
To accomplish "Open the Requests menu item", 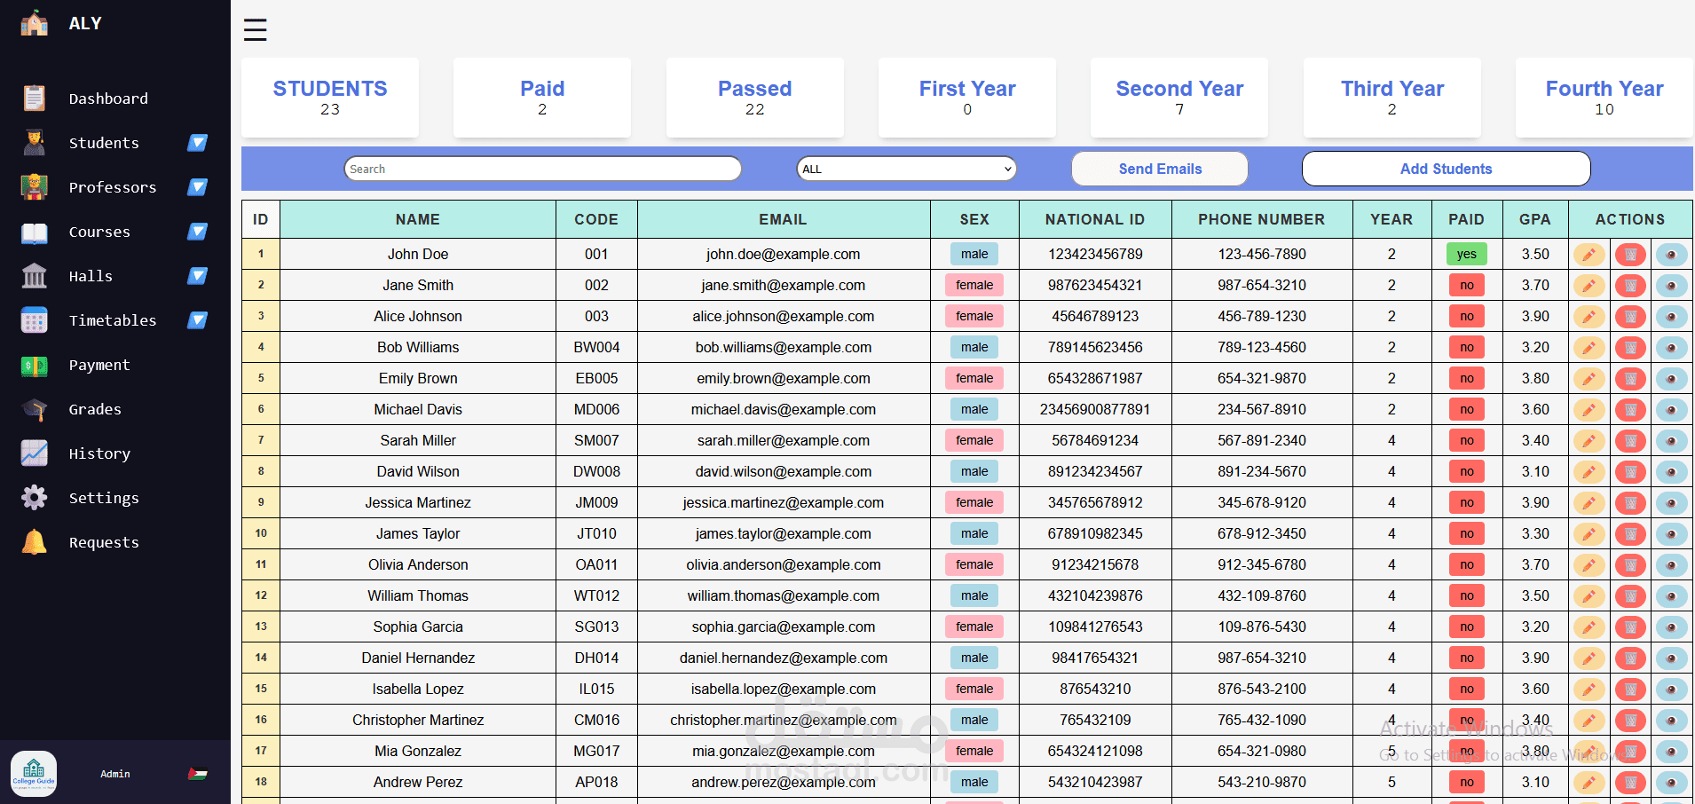I will tap(104, 542).
